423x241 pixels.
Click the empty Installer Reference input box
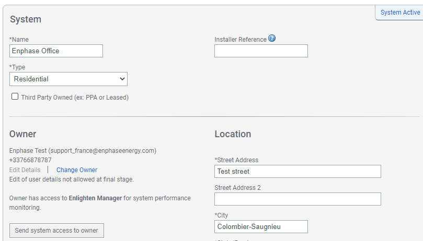pos(261,51)
